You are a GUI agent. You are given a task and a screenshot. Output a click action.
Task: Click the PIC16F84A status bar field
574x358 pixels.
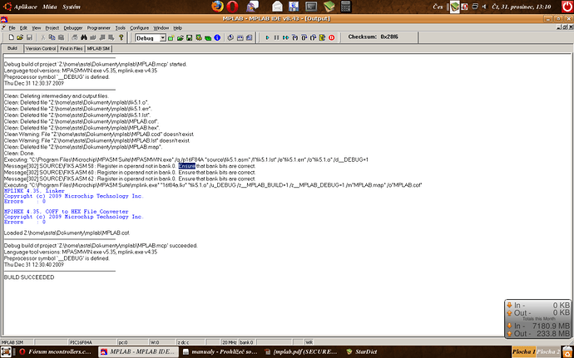click(92, 342)
